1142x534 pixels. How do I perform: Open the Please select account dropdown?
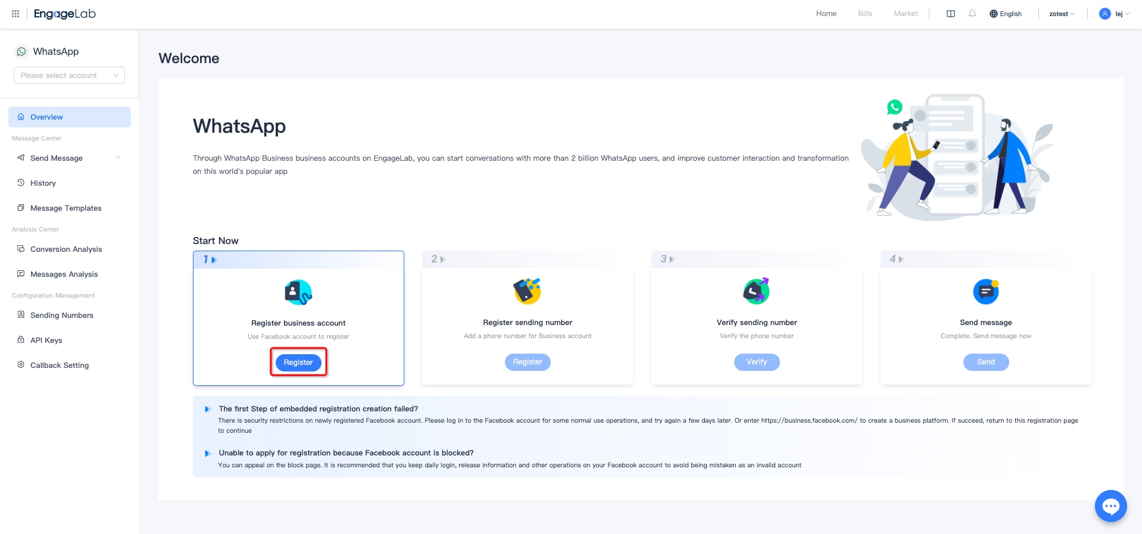pyautogui.click(x=69, y=76)
